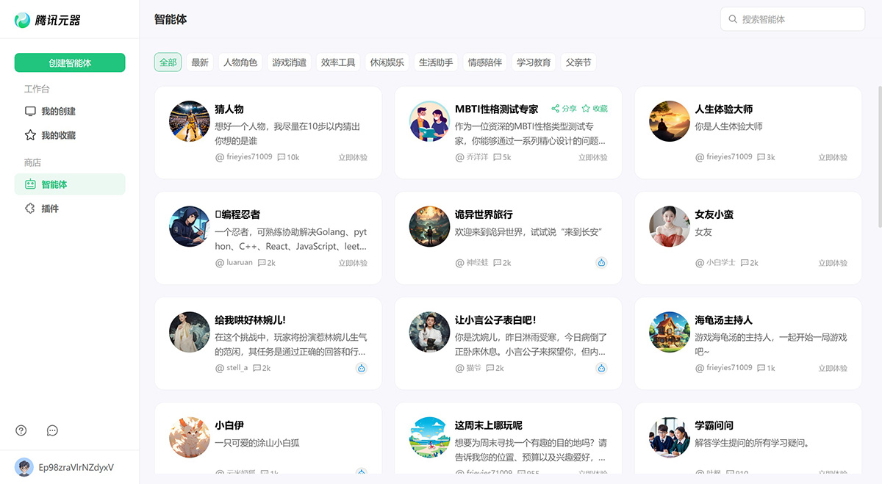Viewport: 882px width, 484px height.
Task: Open the help question-mark icon
Action: coord(21,430)
